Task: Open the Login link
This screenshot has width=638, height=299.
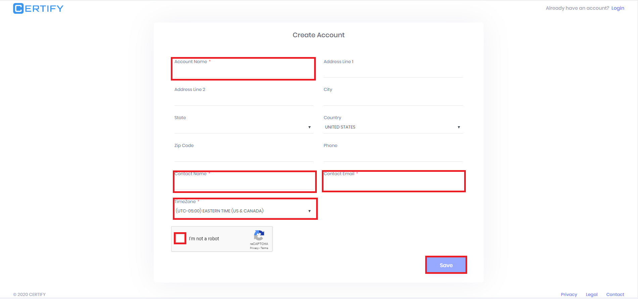Action: coord(618,8)
